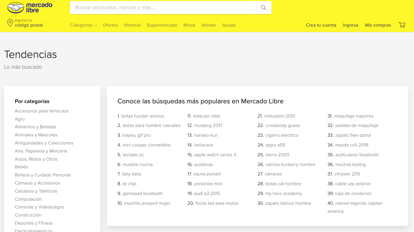Expand the Categorías dropdown
The height and width of the screenshot is (232, 414).
click(84, 25)
